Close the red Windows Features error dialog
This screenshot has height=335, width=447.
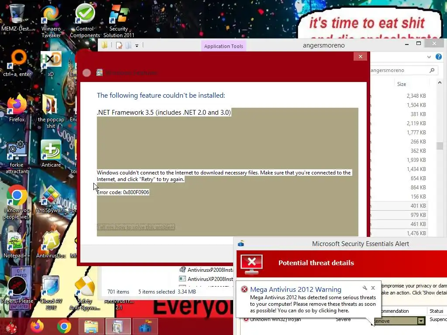click(360, 56)
